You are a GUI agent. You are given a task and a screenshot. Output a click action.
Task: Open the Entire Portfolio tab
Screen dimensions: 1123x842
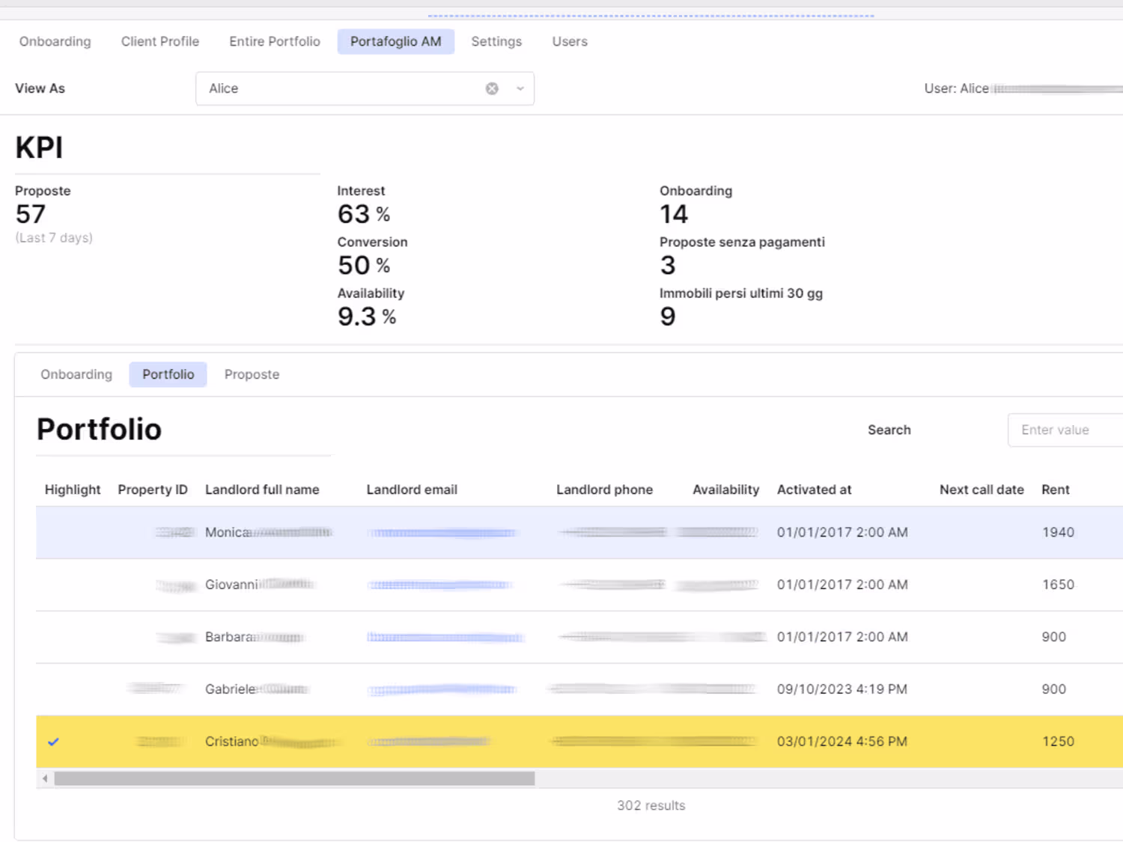coord(274,41)
